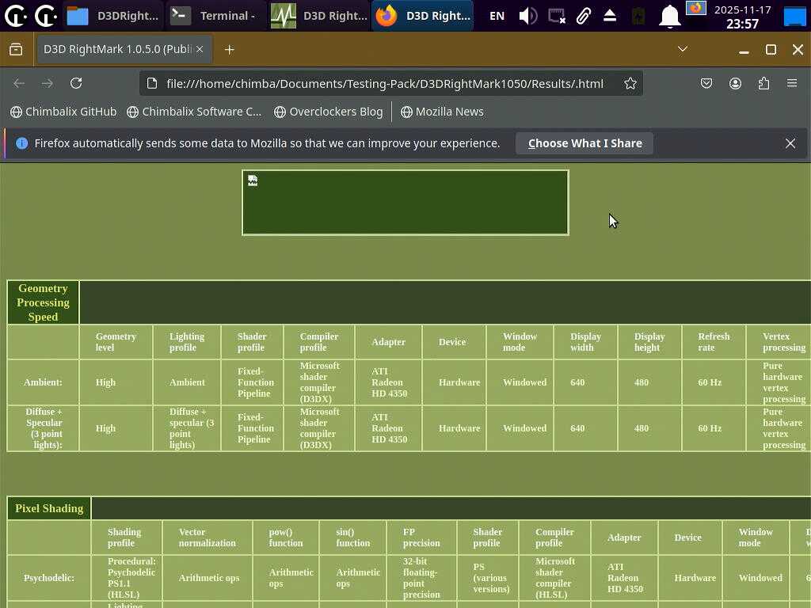The image size is (811, 608).
Task: Select the Firefox D3D Right... taskbar item
Action: pos(423,16)
